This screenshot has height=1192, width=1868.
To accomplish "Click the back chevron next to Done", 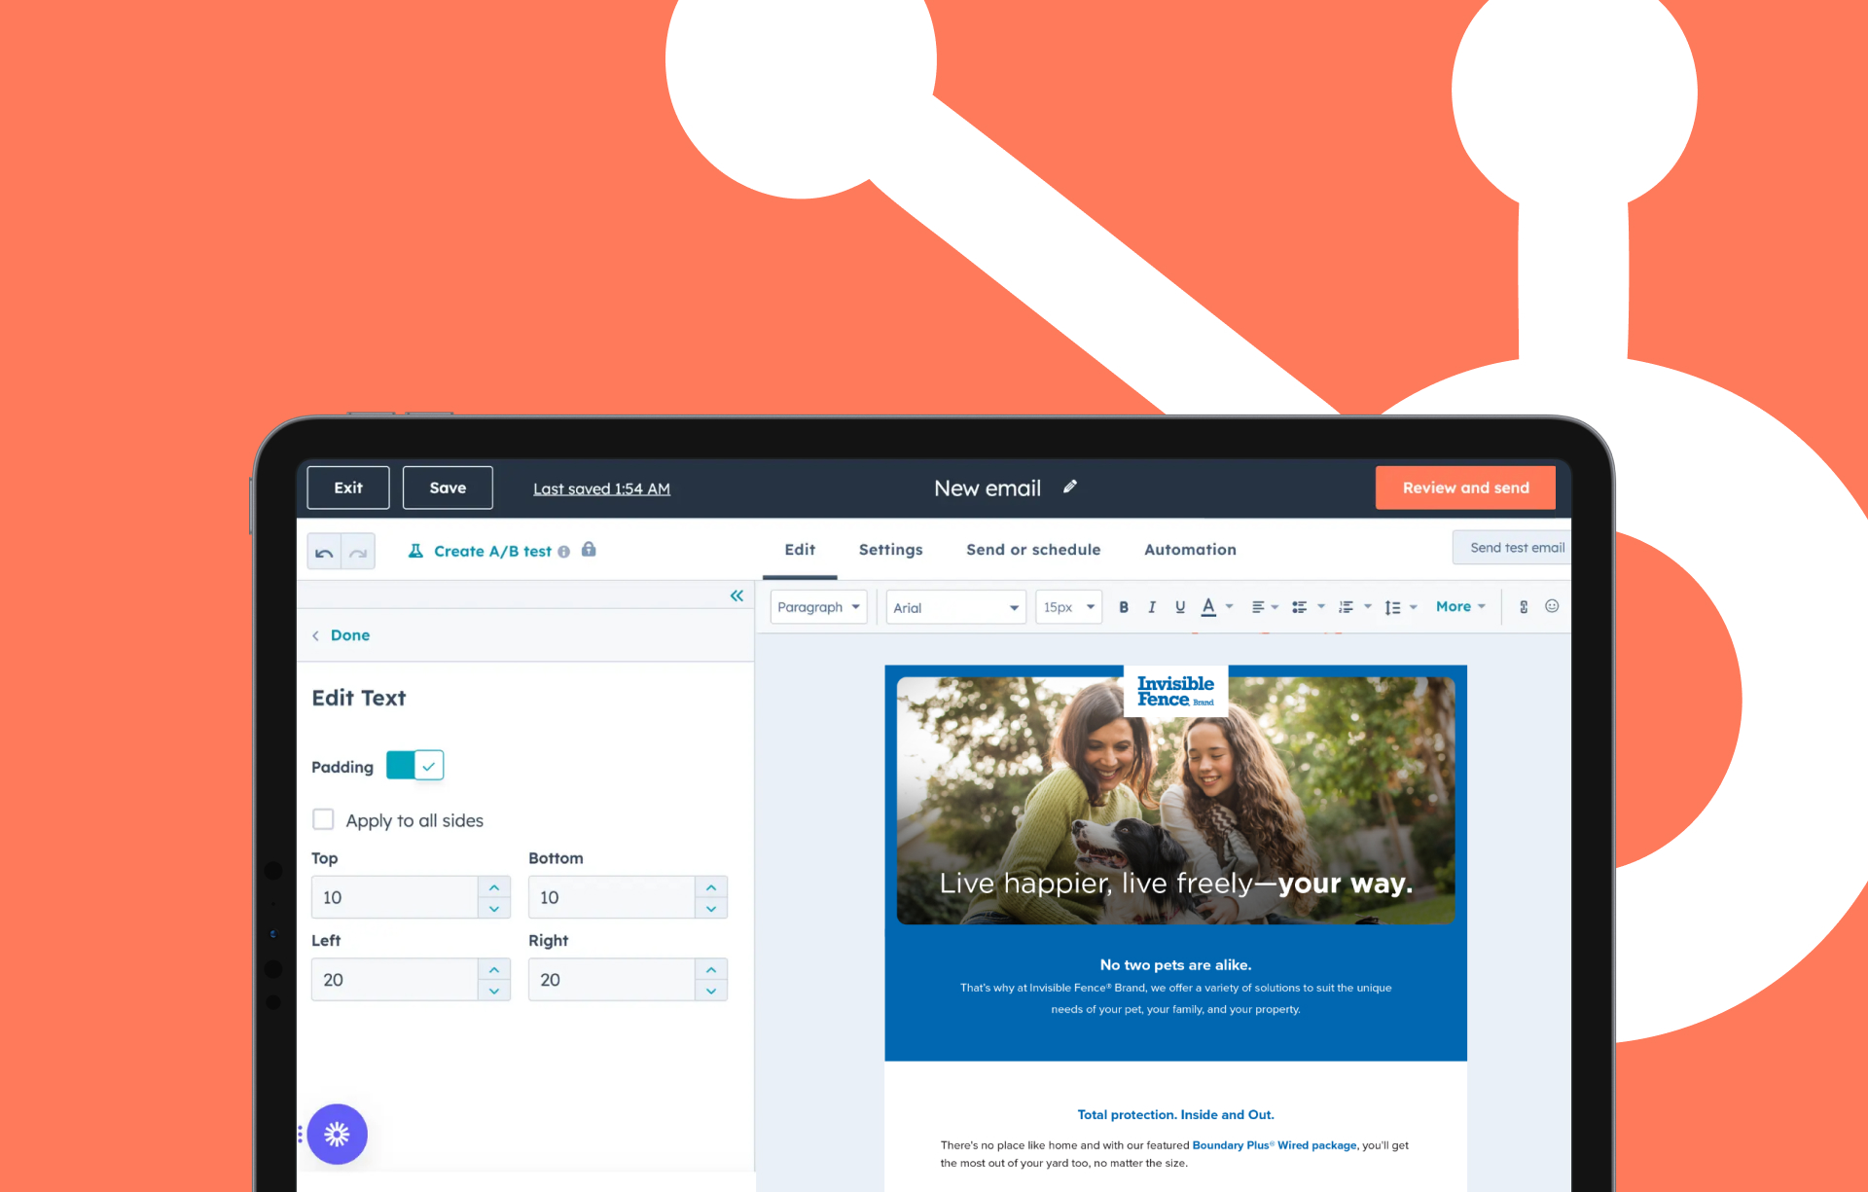I will pyautogui.click(x=316, y=635).
